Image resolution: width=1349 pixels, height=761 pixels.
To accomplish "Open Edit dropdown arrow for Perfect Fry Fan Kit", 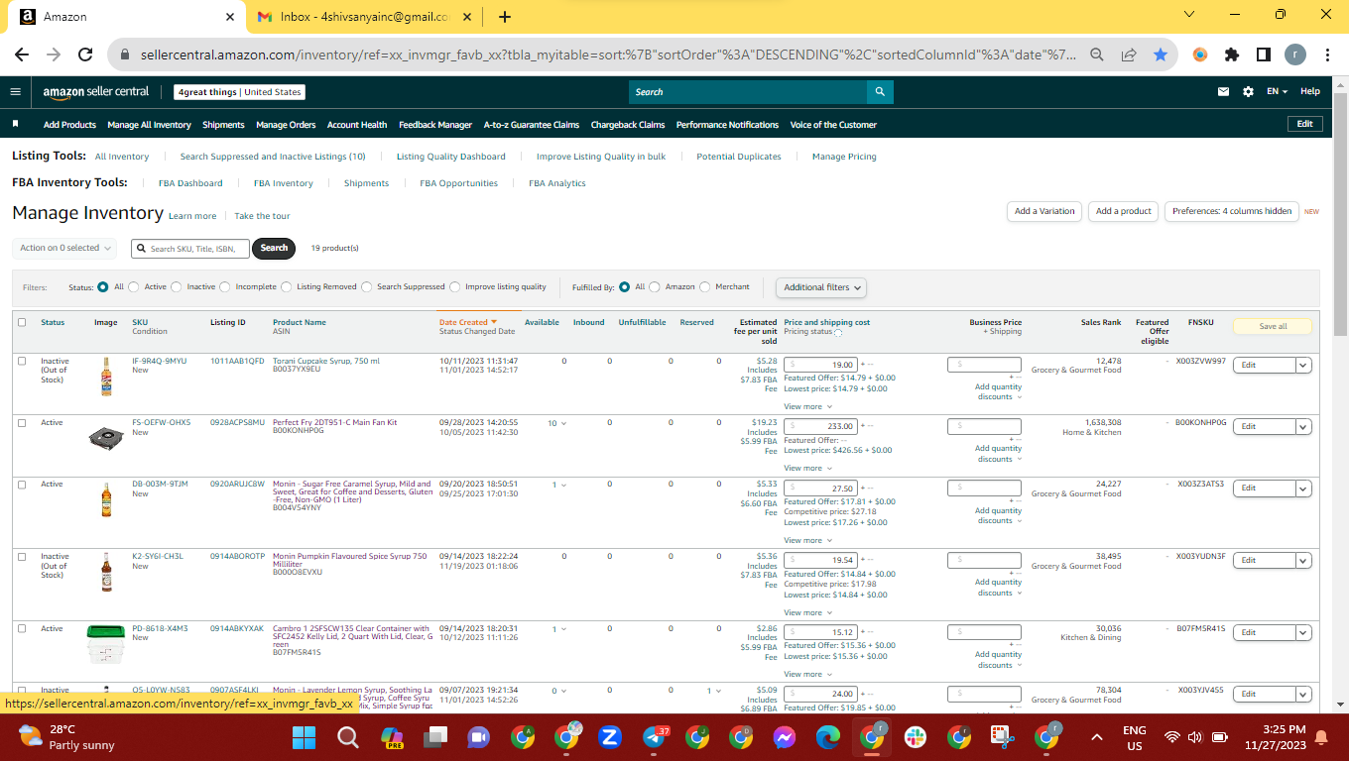I will (1304, 426).
